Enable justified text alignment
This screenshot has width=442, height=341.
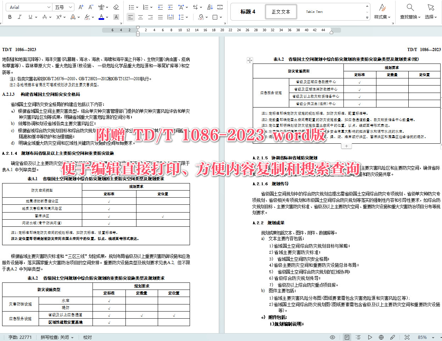(x=161, y=16)
